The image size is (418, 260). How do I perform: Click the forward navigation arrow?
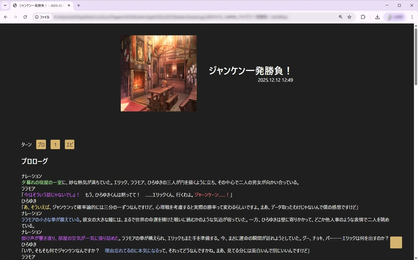15,17
